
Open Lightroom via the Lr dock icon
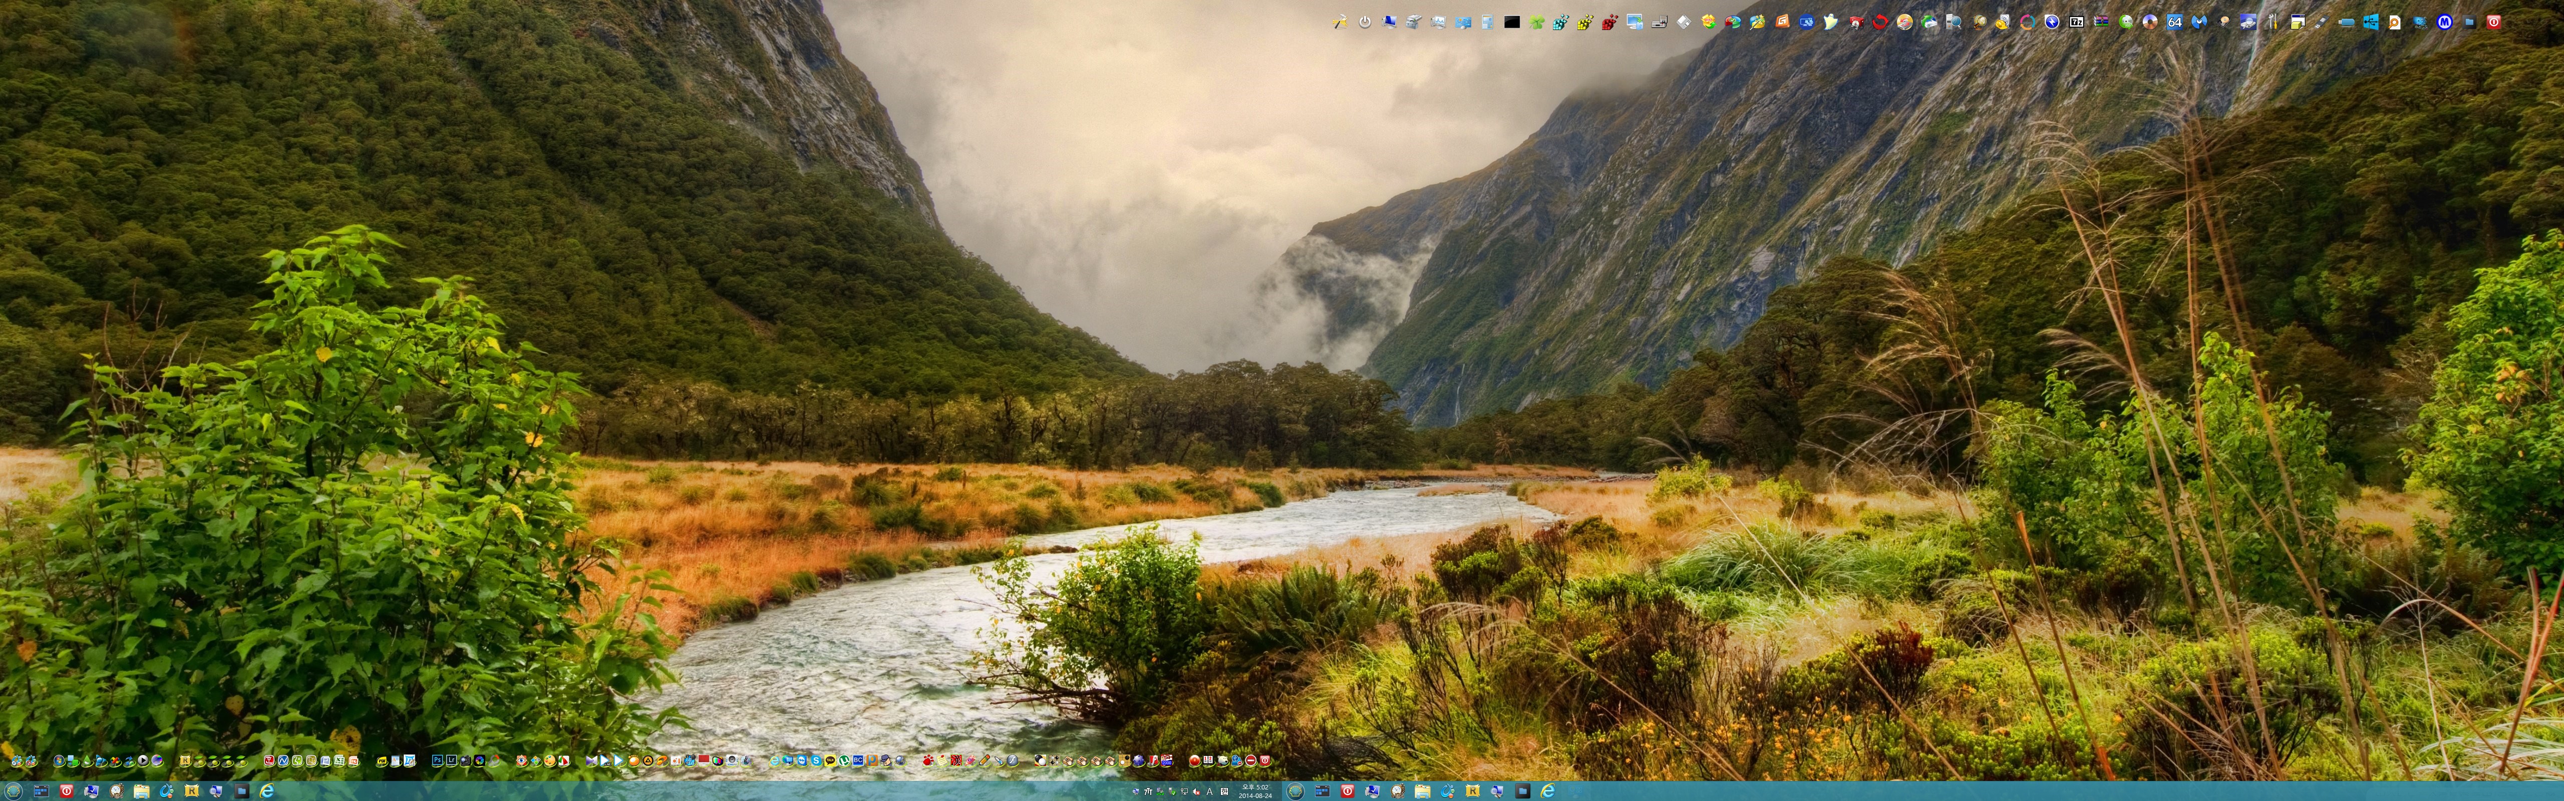click(x=452, y=760)
